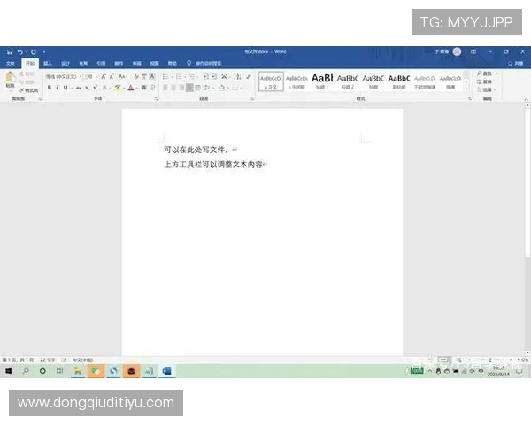Click the Justify alignment icon

[x=189, y=88]
